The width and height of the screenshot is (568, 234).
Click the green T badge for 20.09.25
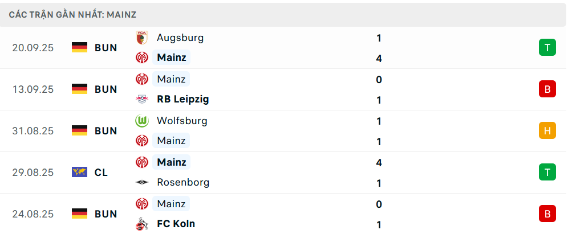click(x=547, y=47)
